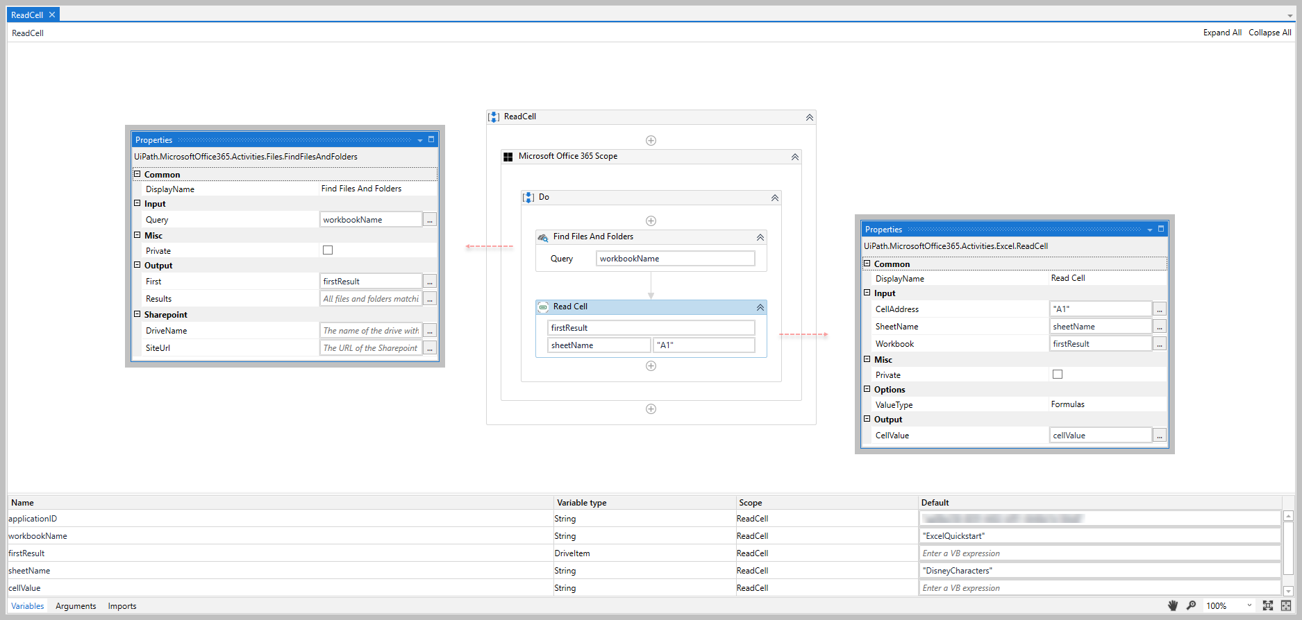Click the fit to screen icon

click(1268, 605)
